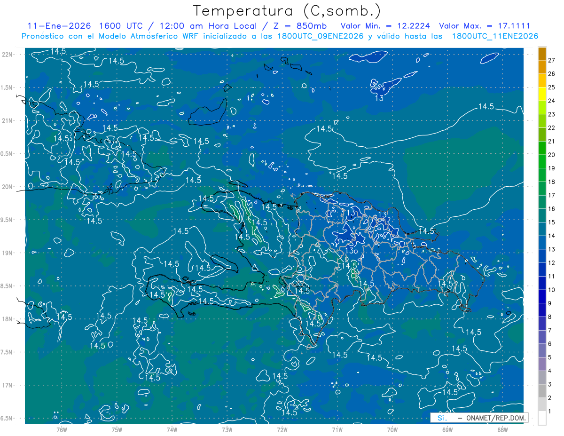
Task: Click longitude label "76W"
Action: [x=62, y=429]
